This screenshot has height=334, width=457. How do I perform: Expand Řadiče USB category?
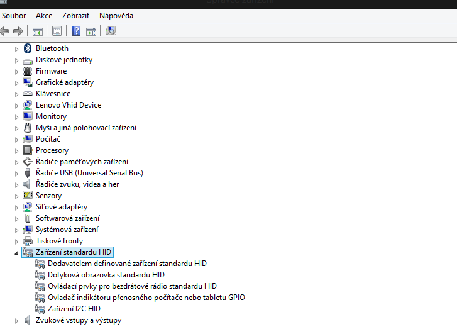click(16, 174)
